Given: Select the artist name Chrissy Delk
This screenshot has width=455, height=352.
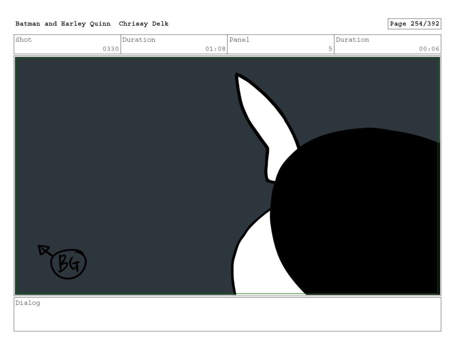Looking at the screenshot, I should 144,24.
